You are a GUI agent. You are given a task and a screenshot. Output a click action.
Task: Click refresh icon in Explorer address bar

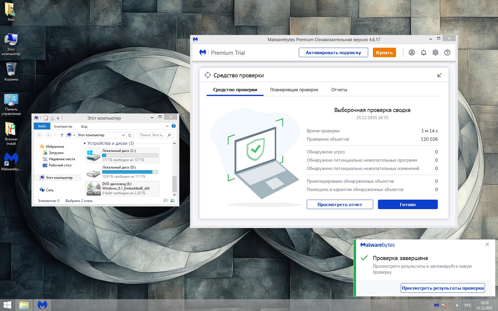(x=130, y=135)
